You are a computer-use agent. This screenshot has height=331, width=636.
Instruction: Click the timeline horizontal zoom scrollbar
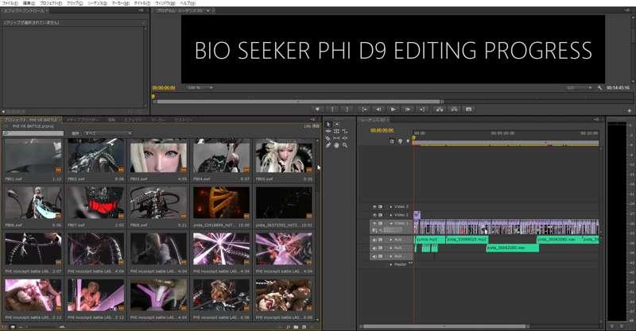click(444, 326)
